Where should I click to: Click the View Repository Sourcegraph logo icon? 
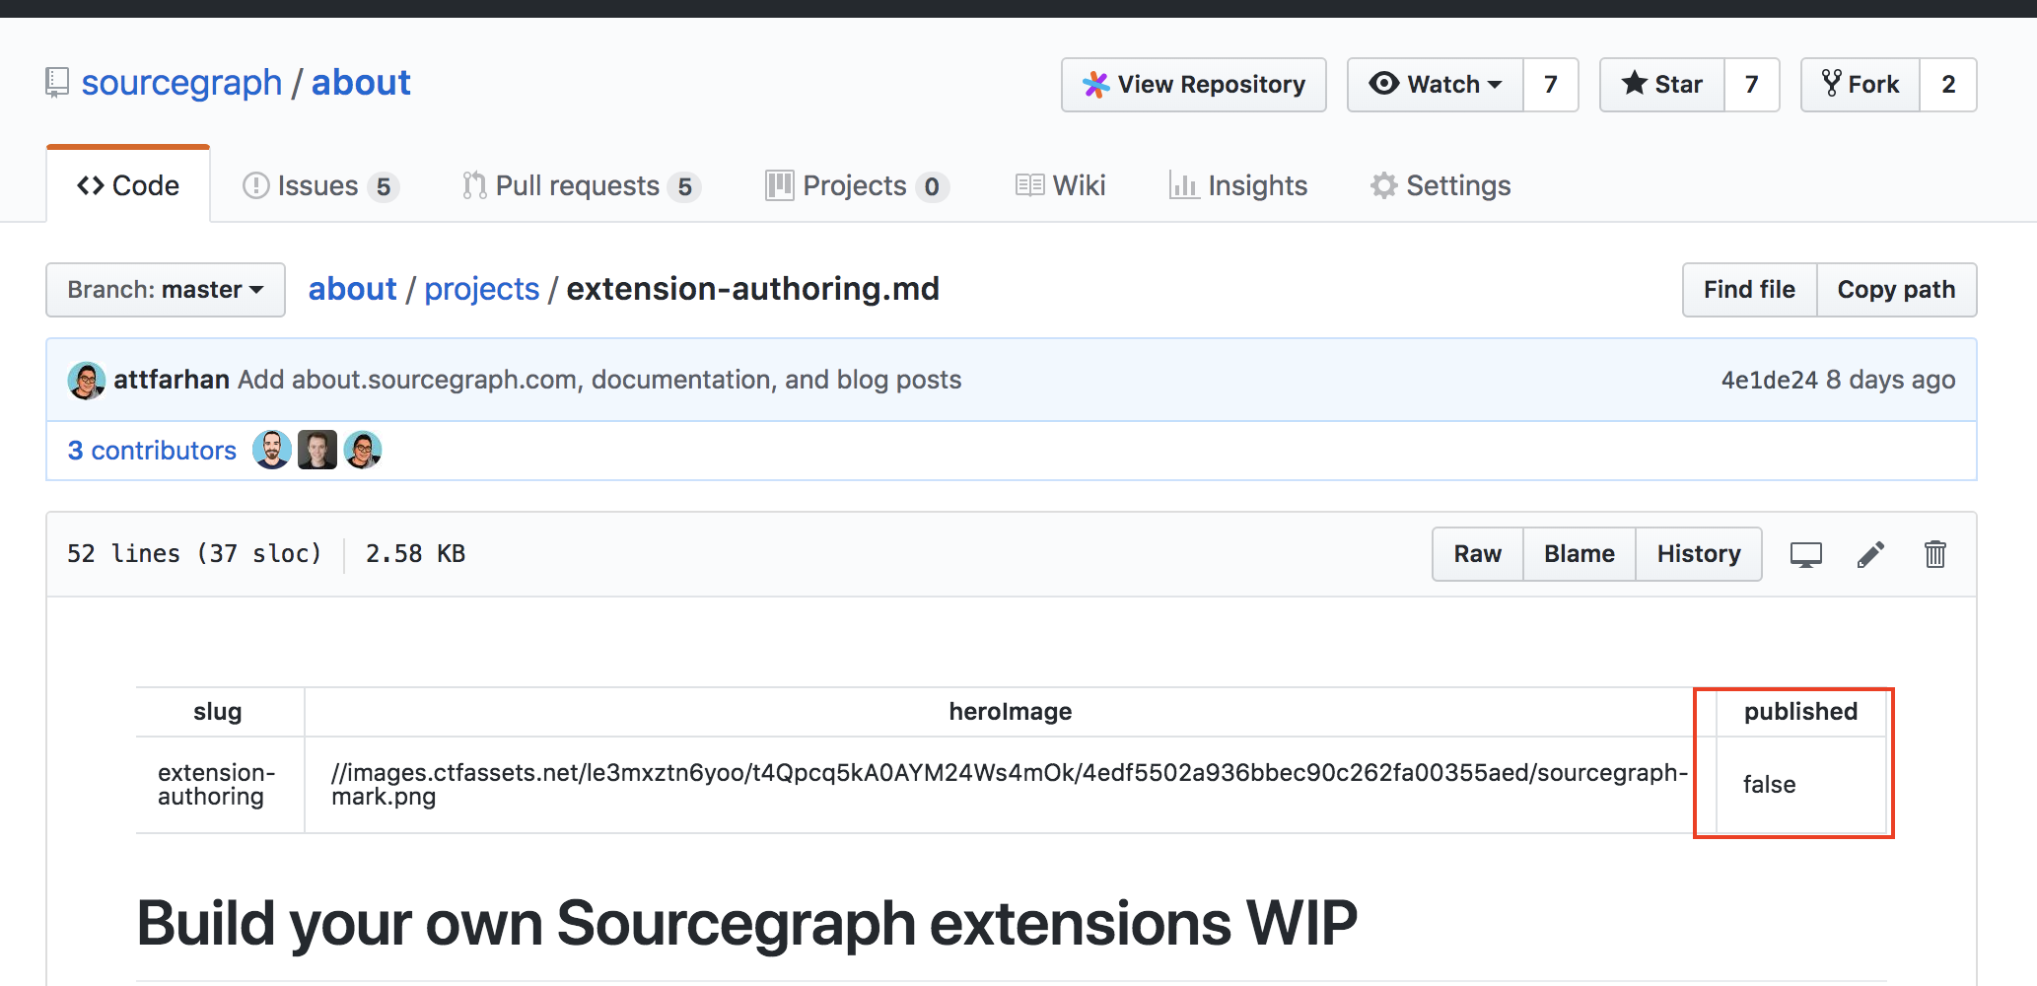click(x=1096, y=85)
